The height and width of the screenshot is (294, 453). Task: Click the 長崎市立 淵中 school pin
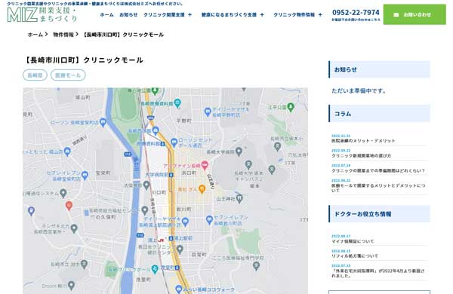pos(84,264)
